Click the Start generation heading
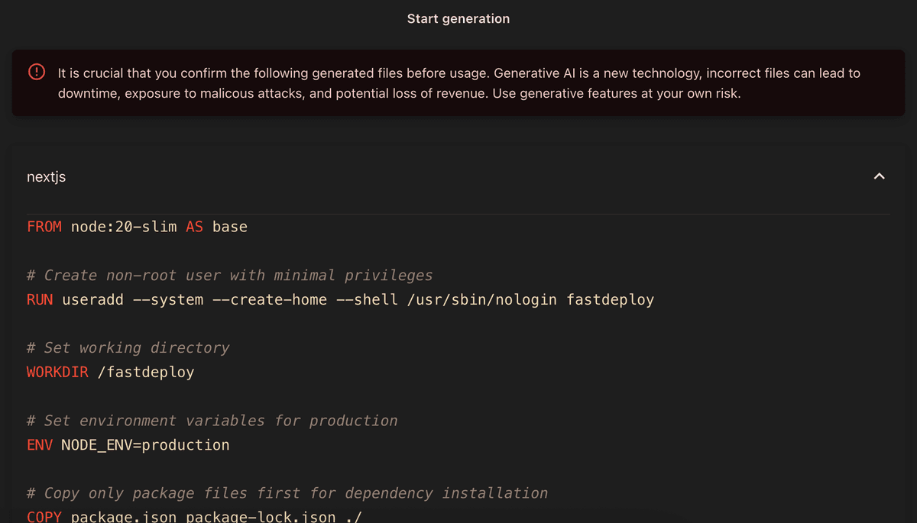The image size is (917, 523). pos(458,18)
